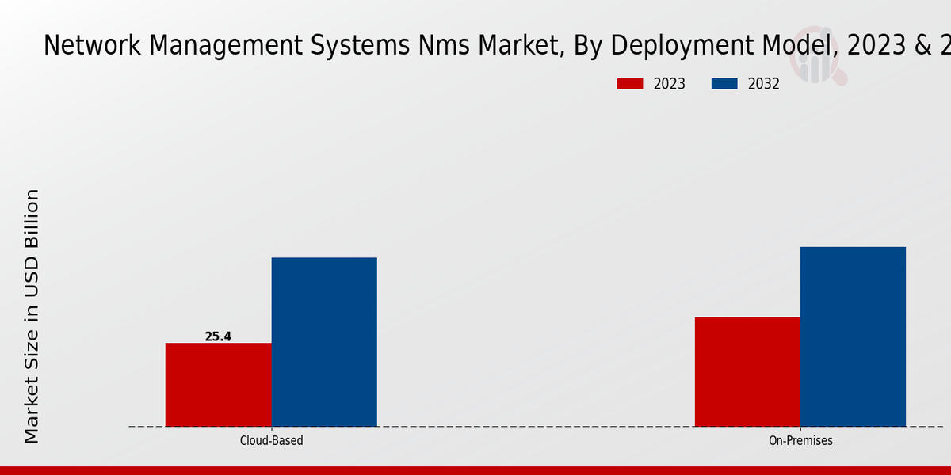The image size is (951, 475).
Task: Click the red footer strip at the bottom
Action: (475, 470)
